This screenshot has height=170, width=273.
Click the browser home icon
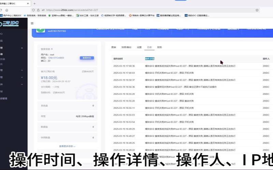(6, 10)
